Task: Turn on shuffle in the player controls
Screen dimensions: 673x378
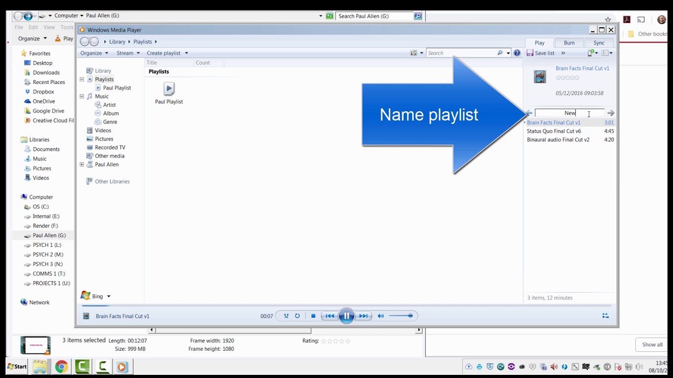Action: pyautogui.click(x=286, y=316)
